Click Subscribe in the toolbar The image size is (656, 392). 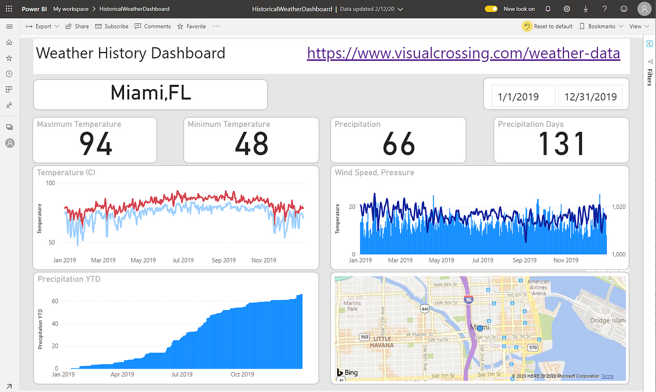point(112,26)
